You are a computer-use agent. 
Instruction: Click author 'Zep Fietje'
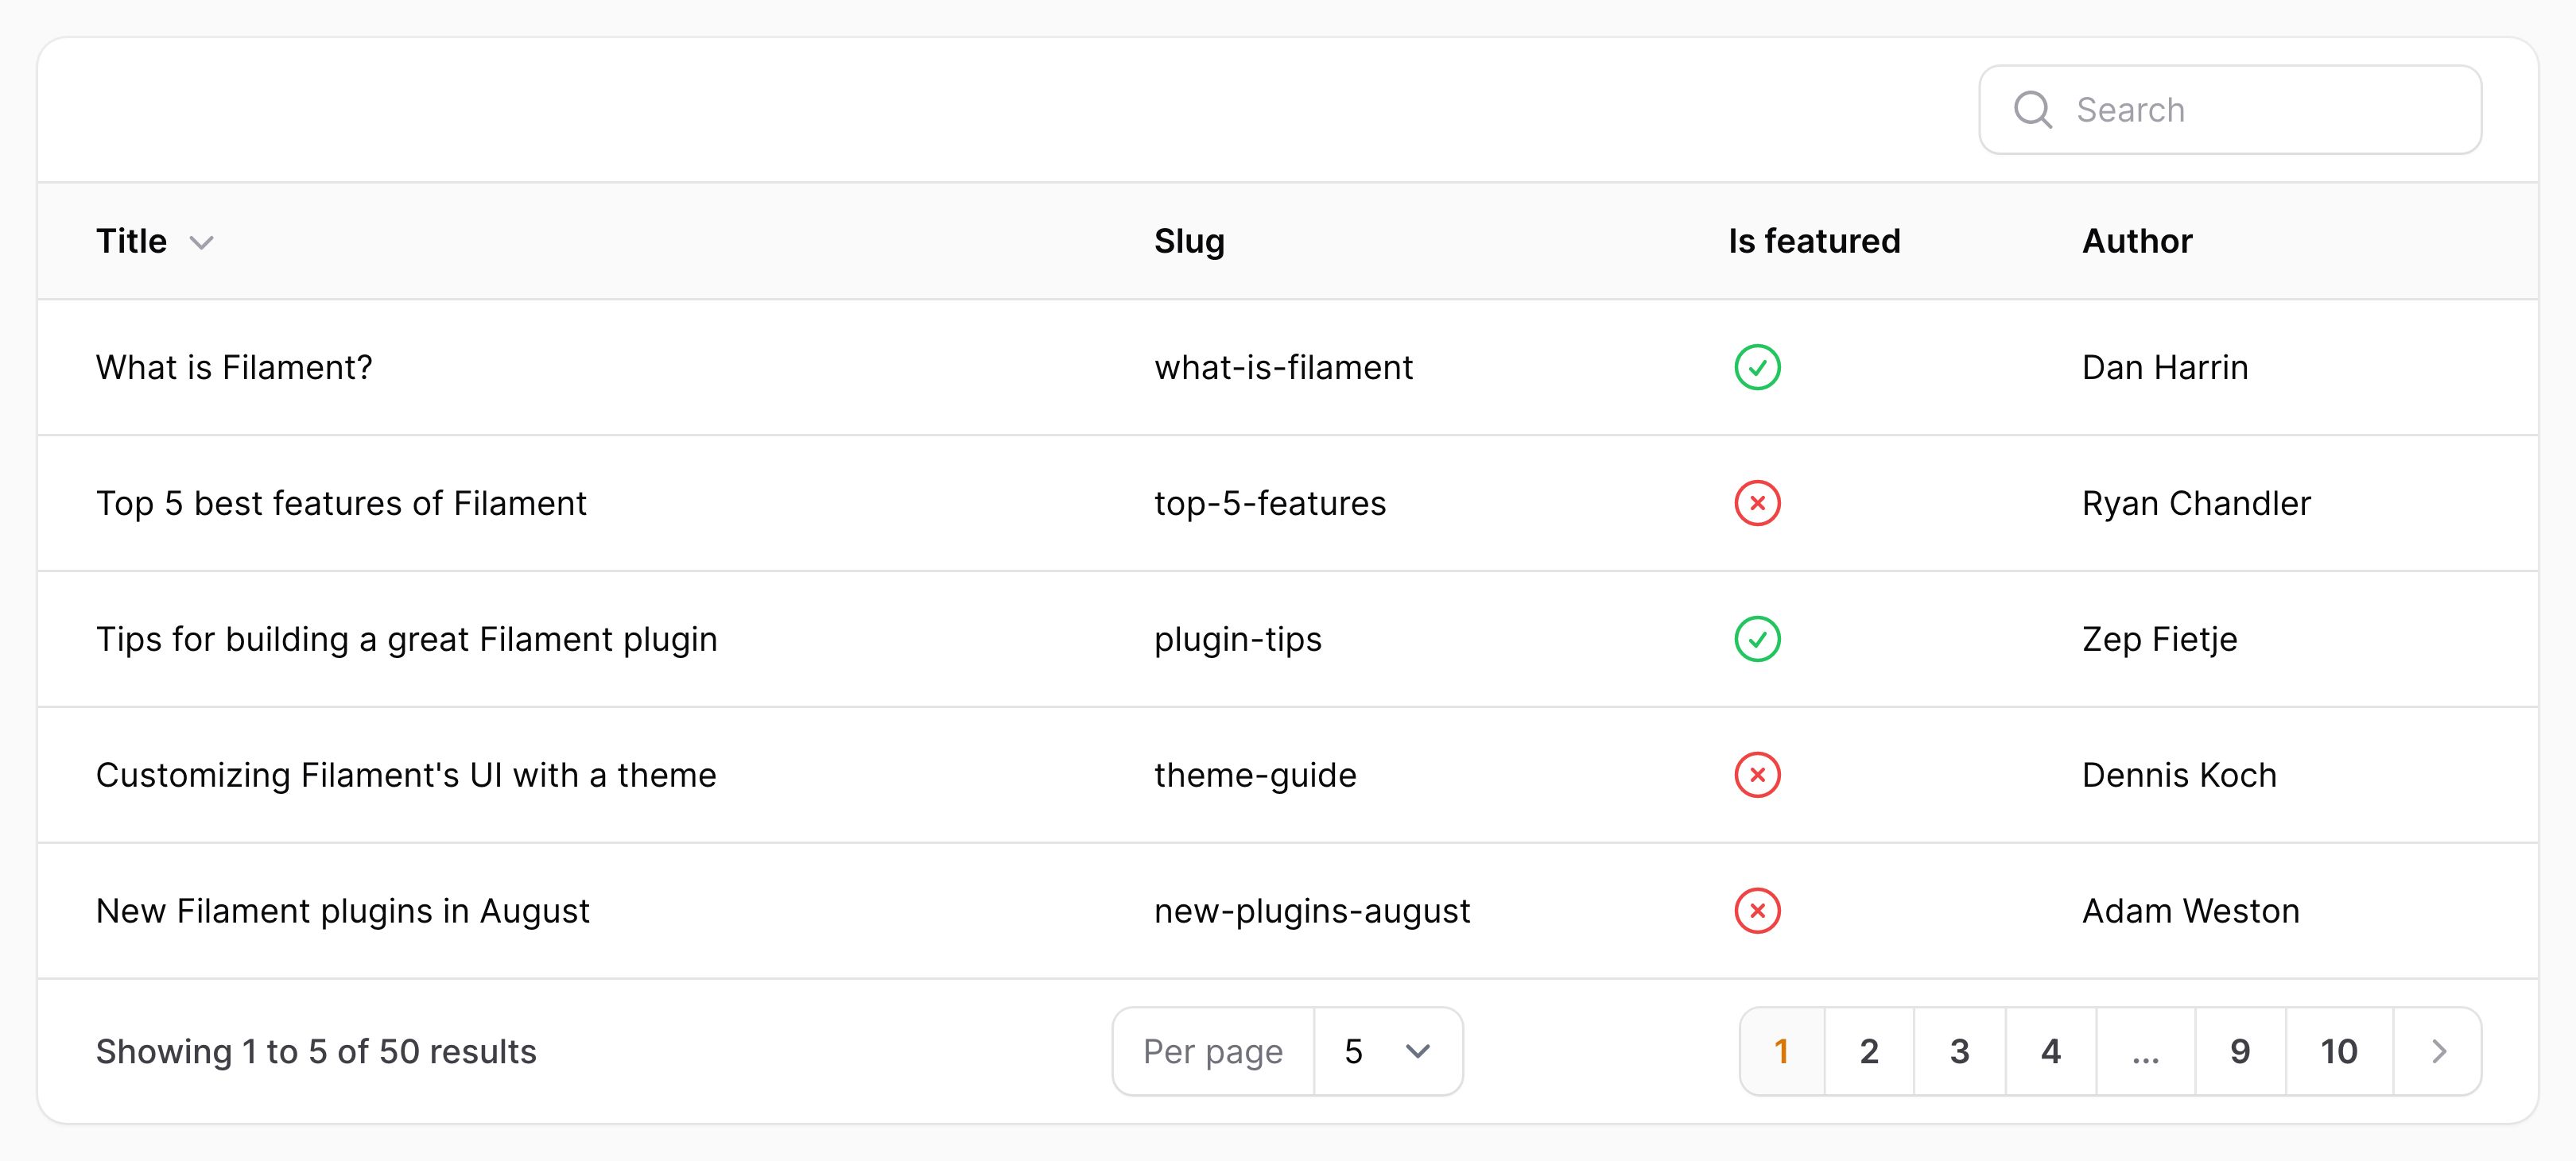point(2160,640)
